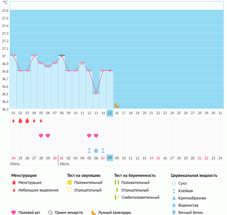Screen dimensions: 227x215
Task: Select the 37.0 temperature point on day 08
Action: click(x=62, y=56)
